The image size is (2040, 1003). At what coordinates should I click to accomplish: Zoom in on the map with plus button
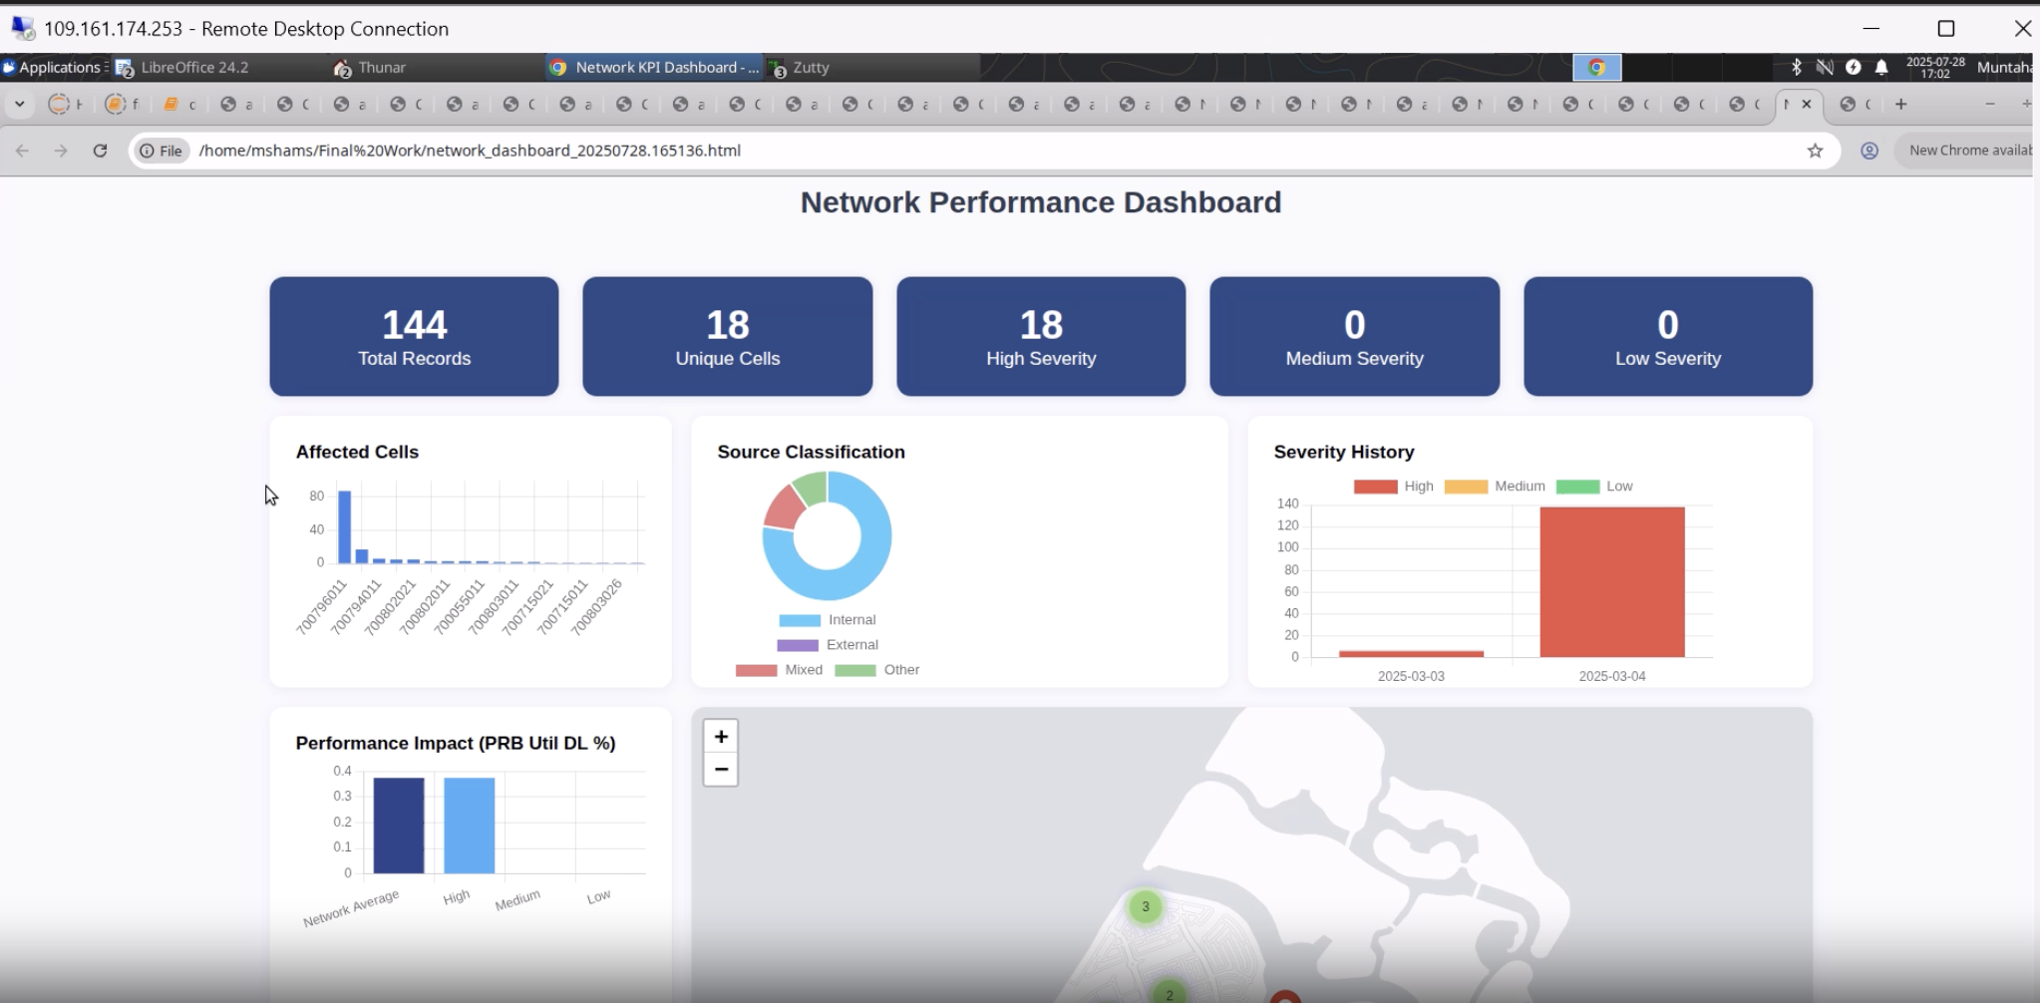pos(720,735)
